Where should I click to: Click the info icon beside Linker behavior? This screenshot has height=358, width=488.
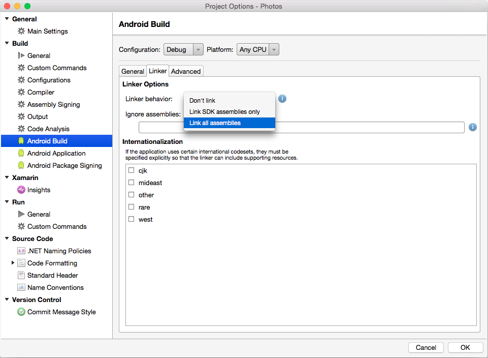pos(282,99)
